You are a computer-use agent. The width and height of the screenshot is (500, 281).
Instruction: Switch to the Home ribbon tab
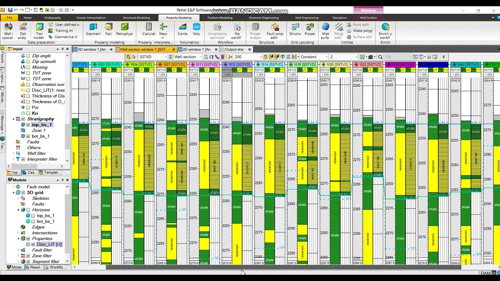[27, 18]
